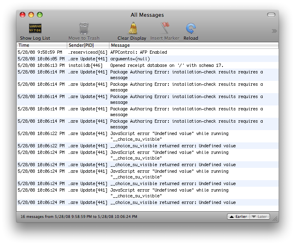The width and height of the screenshot is (295, 245).
Task: Click the Insert Marker flag icon
Action: pyautogui.click(x=165, y=28)
